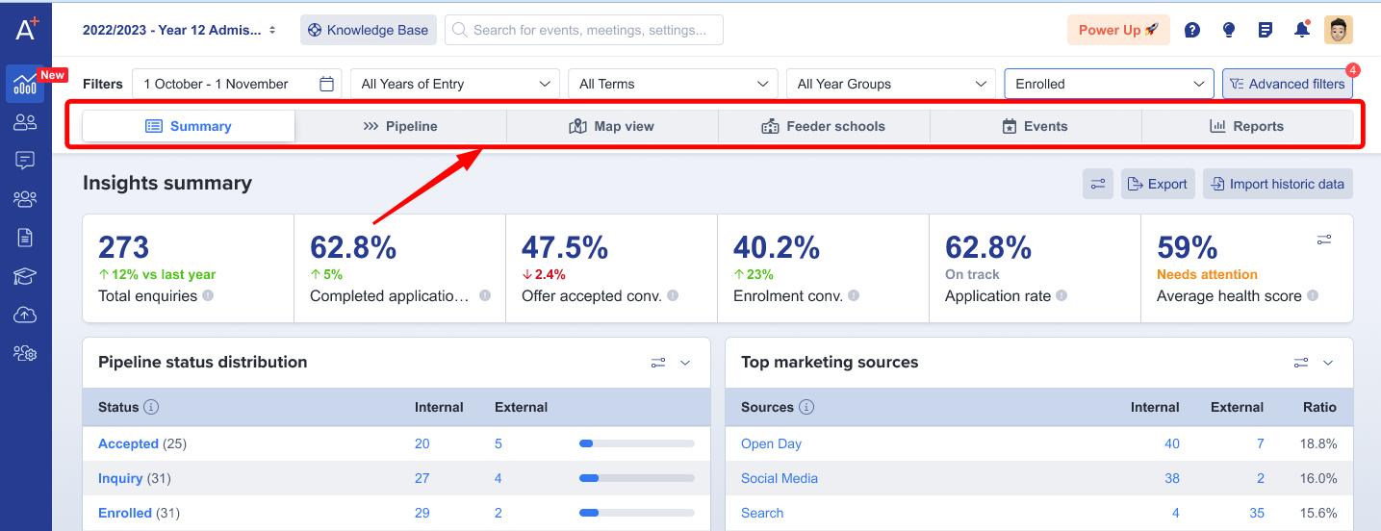
Task: Switch to the Pipeline tab
Action: [x=400, y=126]
